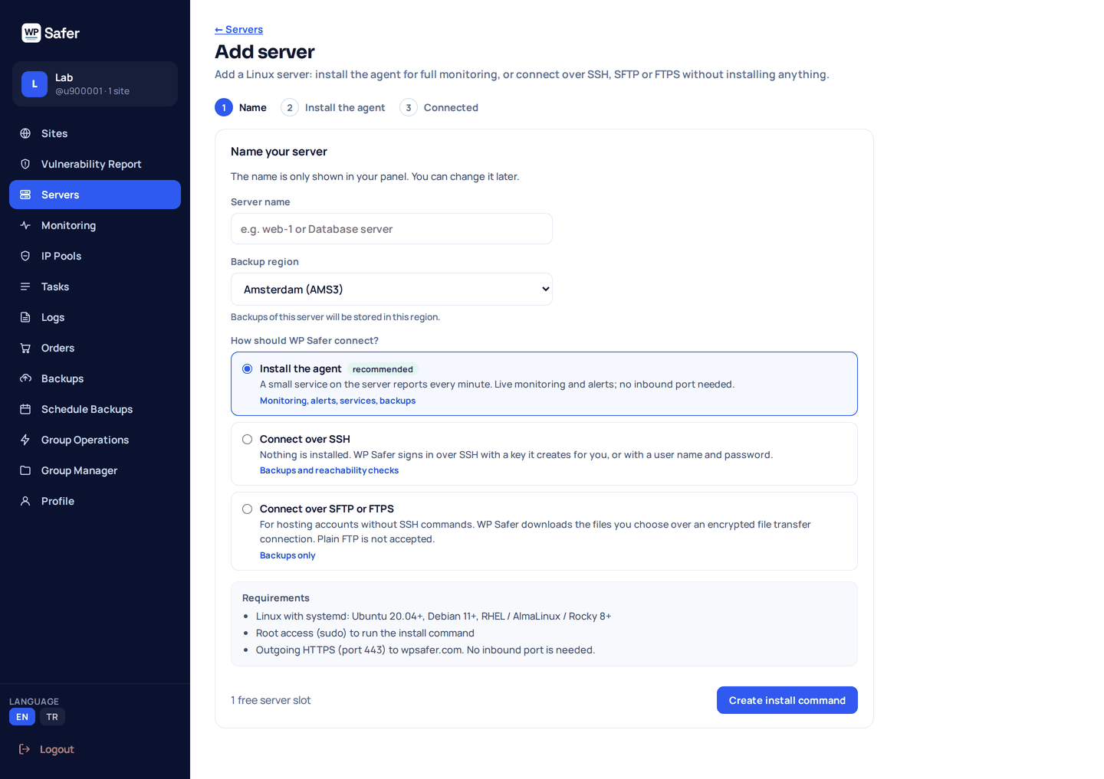Click the Monitoring pulse icon
Viewport: 1104px width, 779px height.
(x=25, y=225)
